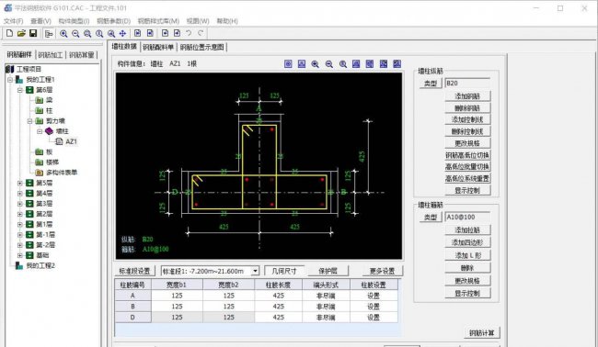The height and width of the screenshot is (347, 598).
Task: Expand the 第3层 tree node
Action: pyautogui.click(x=20, y=204)
